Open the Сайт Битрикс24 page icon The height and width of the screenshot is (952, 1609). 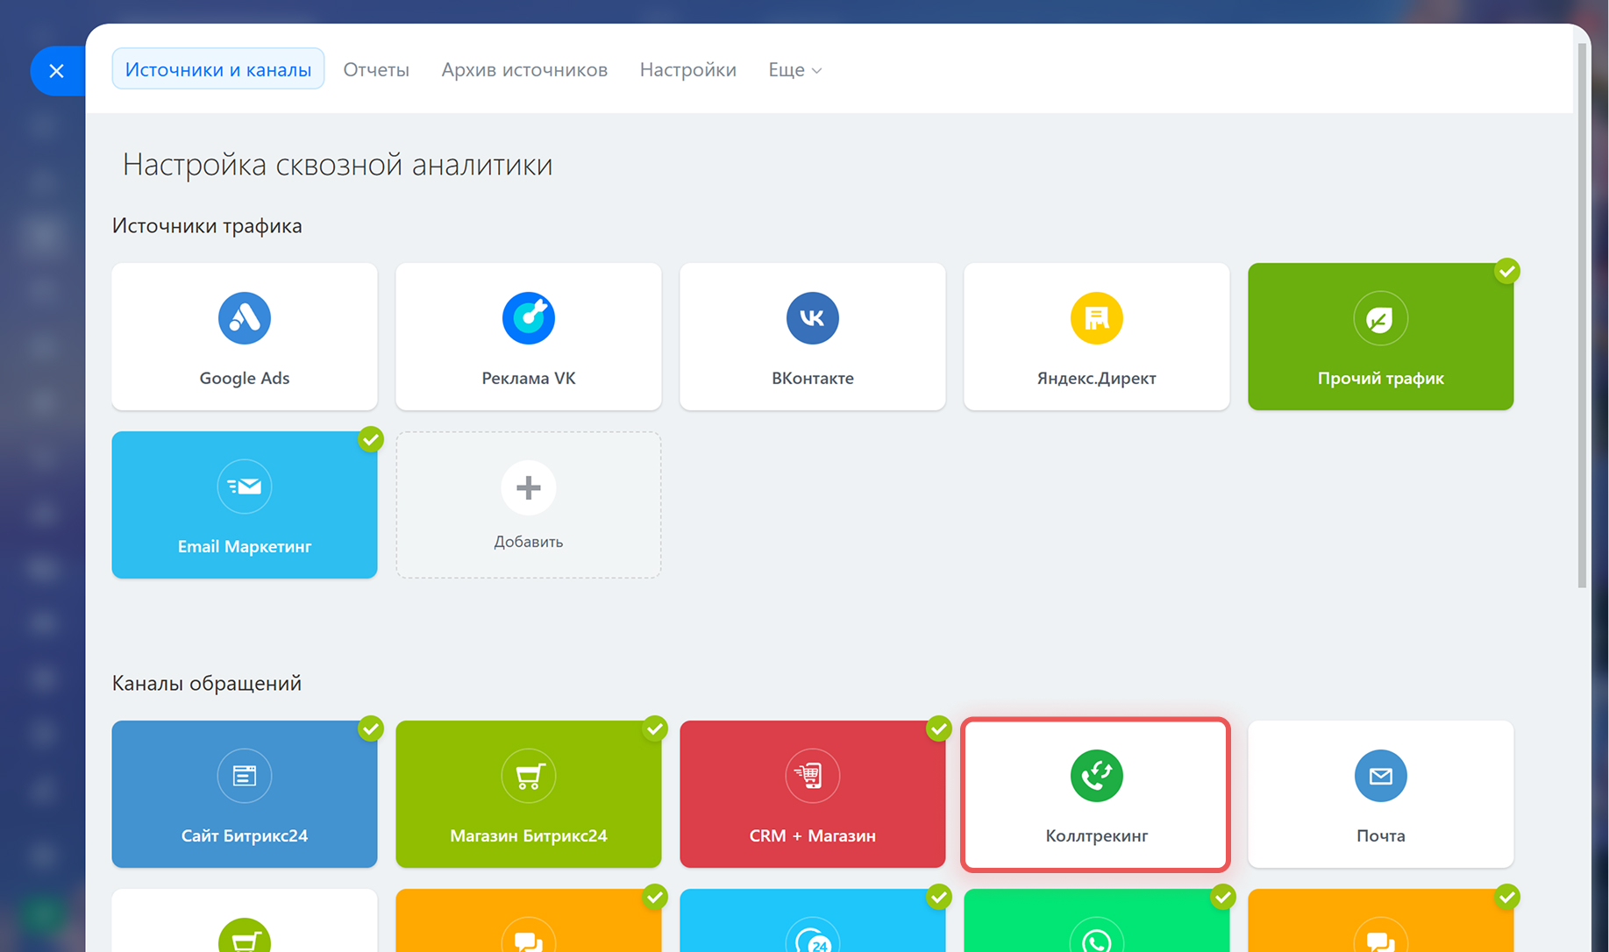[x=245, y=776]
